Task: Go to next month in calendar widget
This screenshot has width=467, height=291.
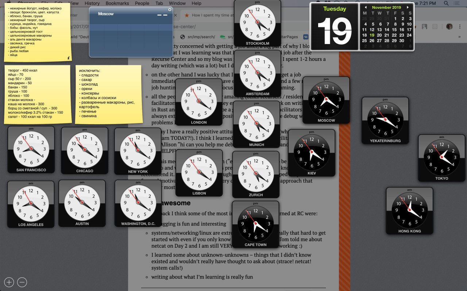Action: [408, 7]
